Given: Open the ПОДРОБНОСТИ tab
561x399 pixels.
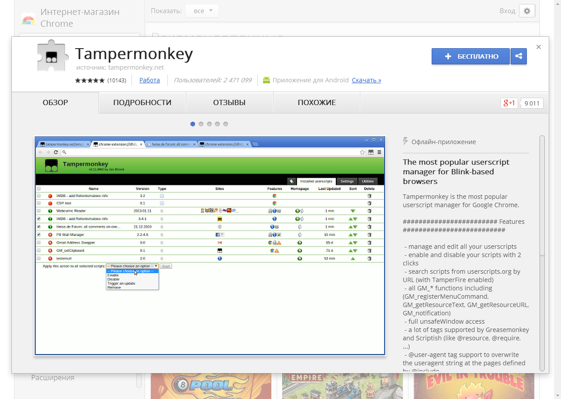Looking at the screenshot, I should [x=142, y=103].
